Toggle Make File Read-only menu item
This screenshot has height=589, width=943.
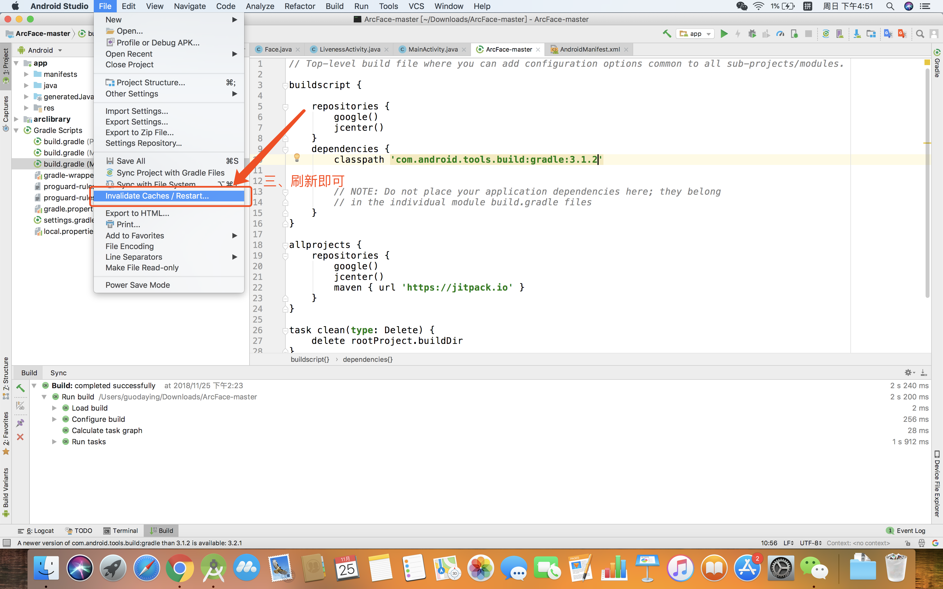coord(142,268)
